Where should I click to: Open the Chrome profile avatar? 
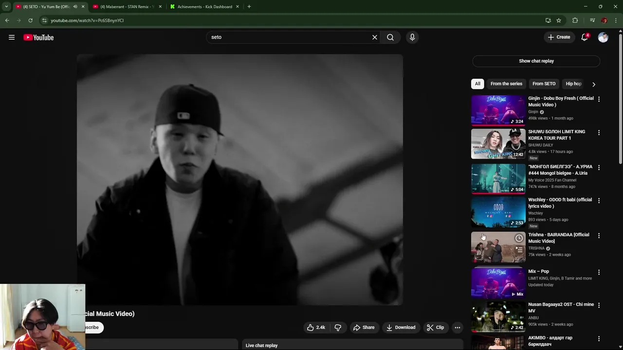(604, 20)
